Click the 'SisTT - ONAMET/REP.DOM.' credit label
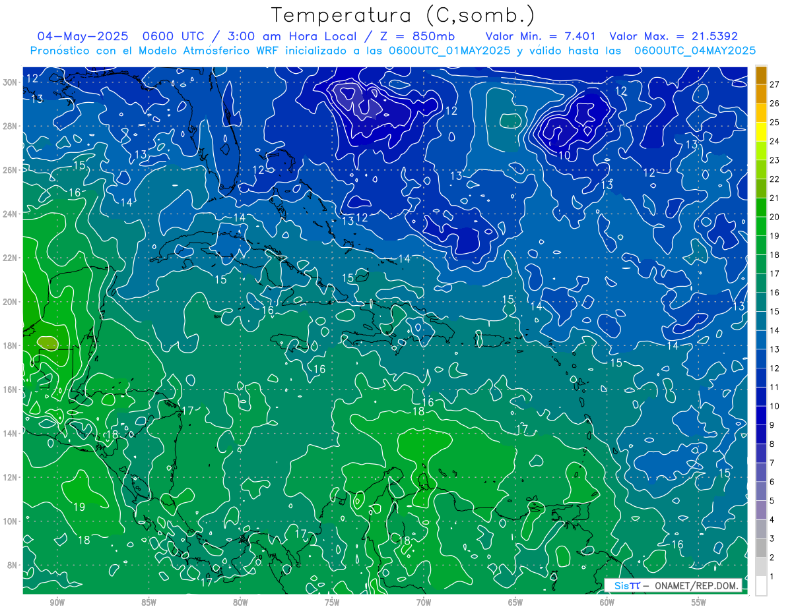The height and width of the screenshot is (611, 792). [673, 585]
